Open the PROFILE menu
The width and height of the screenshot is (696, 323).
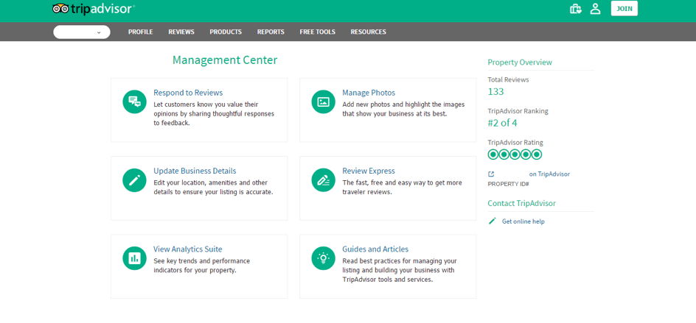click(140, 32)
